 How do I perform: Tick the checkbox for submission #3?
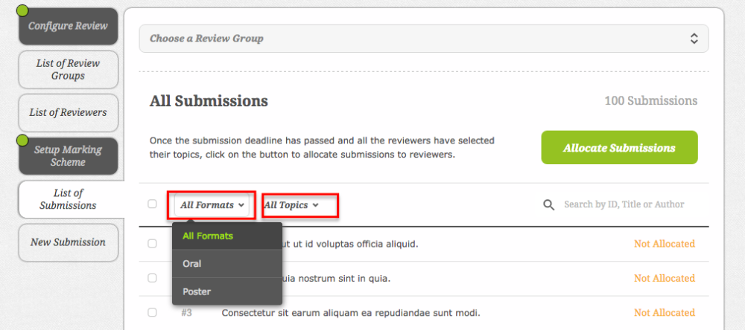pos(152,312)
